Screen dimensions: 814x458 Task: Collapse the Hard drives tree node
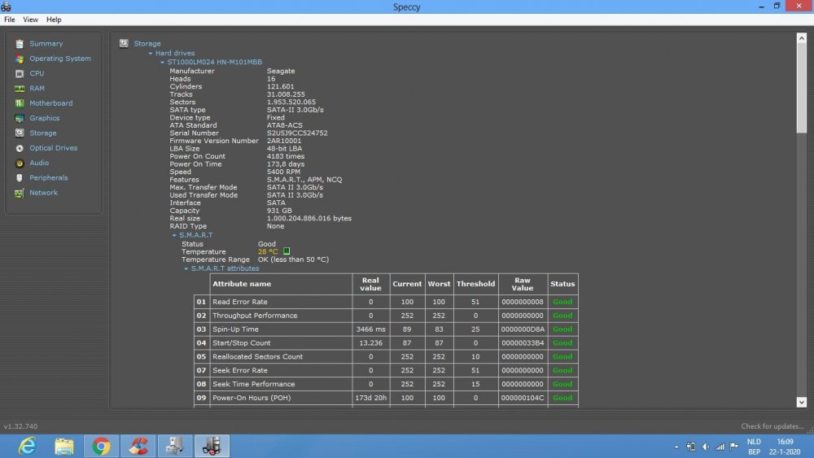151,53
